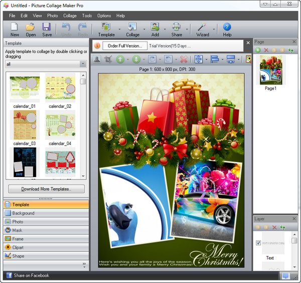
Task: Delete page with red X in Page panel
Action: point(266,50)
